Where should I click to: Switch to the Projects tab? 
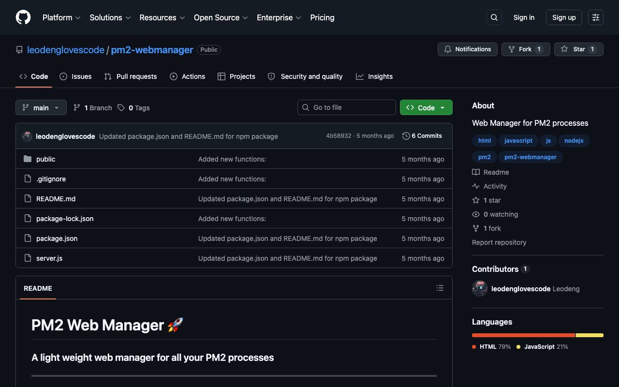236,76
